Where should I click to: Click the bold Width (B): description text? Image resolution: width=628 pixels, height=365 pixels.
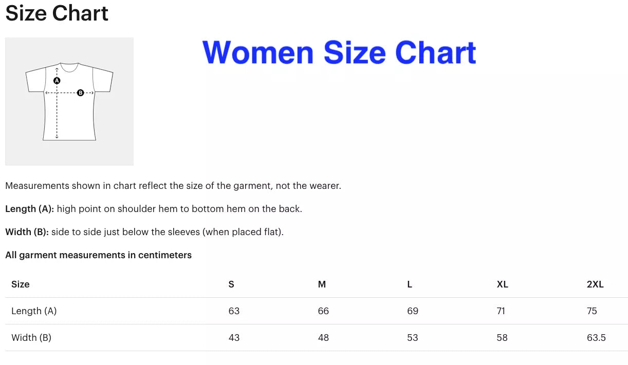[x=27, y=232]
